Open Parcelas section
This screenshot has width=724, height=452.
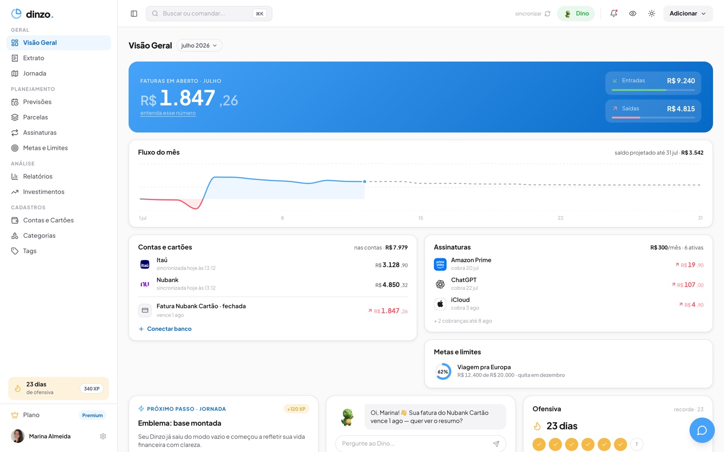[x=59, y=117]
